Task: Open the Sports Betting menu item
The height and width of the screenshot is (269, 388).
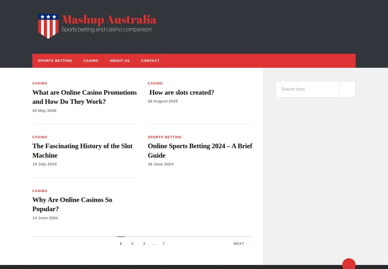Action: pos(55,61)
